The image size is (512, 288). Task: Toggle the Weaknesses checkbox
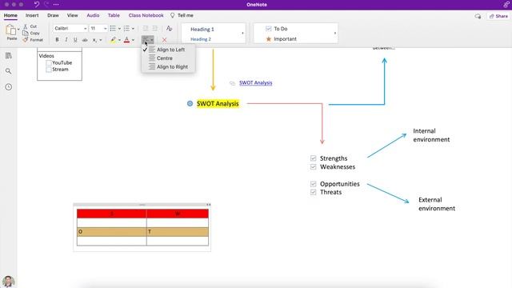313,167
